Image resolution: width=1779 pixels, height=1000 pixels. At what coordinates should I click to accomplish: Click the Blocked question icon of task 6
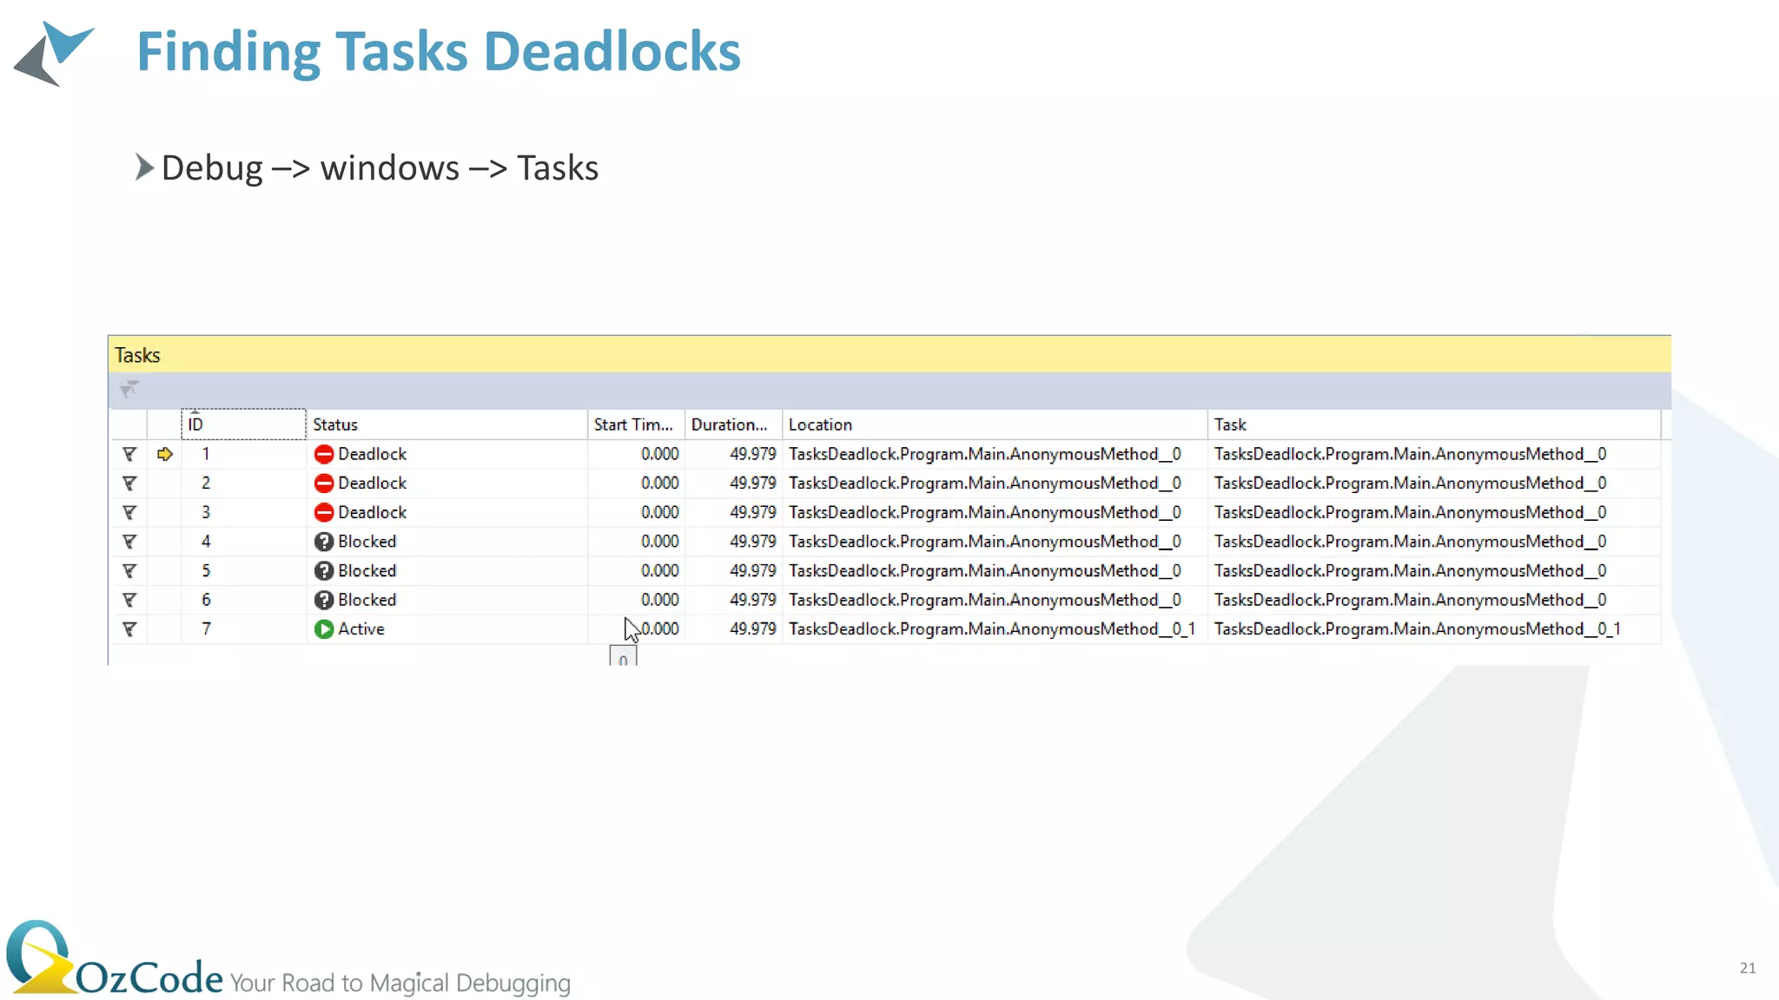tap(324, 600)
